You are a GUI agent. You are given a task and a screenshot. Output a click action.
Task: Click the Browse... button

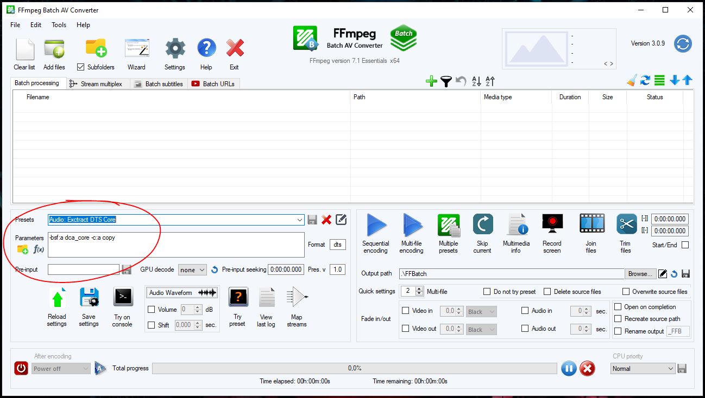pos(640,274)
